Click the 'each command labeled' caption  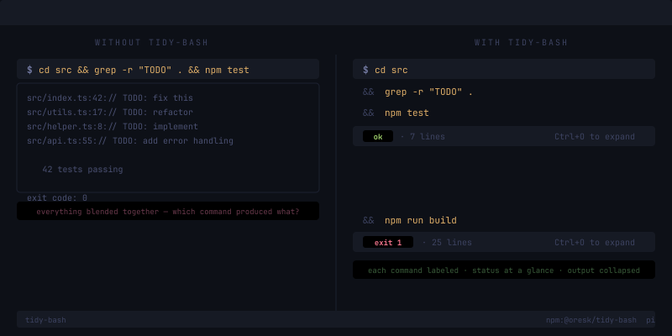click(x=504, y=270)
